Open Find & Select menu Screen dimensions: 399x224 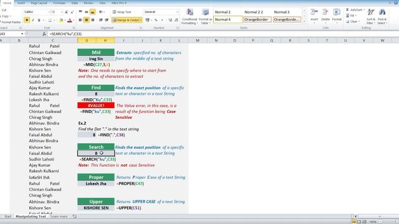point(382,17)
